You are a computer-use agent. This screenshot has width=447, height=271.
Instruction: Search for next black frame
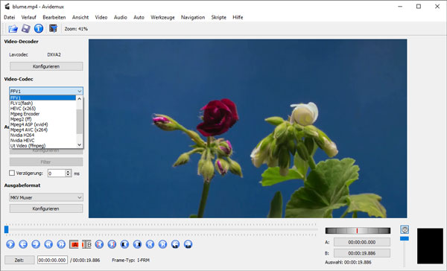coord(137,244)
